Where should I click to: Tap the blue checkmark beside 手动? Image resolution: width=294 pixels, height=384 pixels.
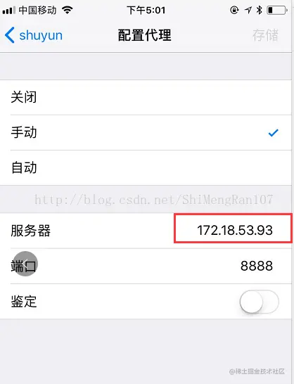coord(273,133)
